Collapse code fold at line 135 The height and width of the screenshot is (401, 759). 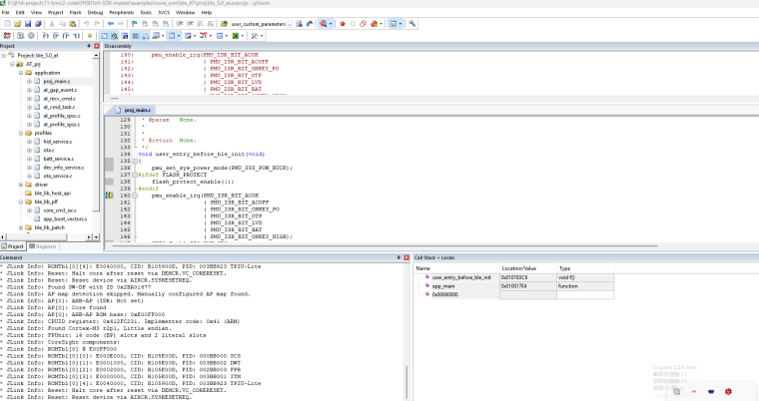pyautogui.click(x=136, y=161)
